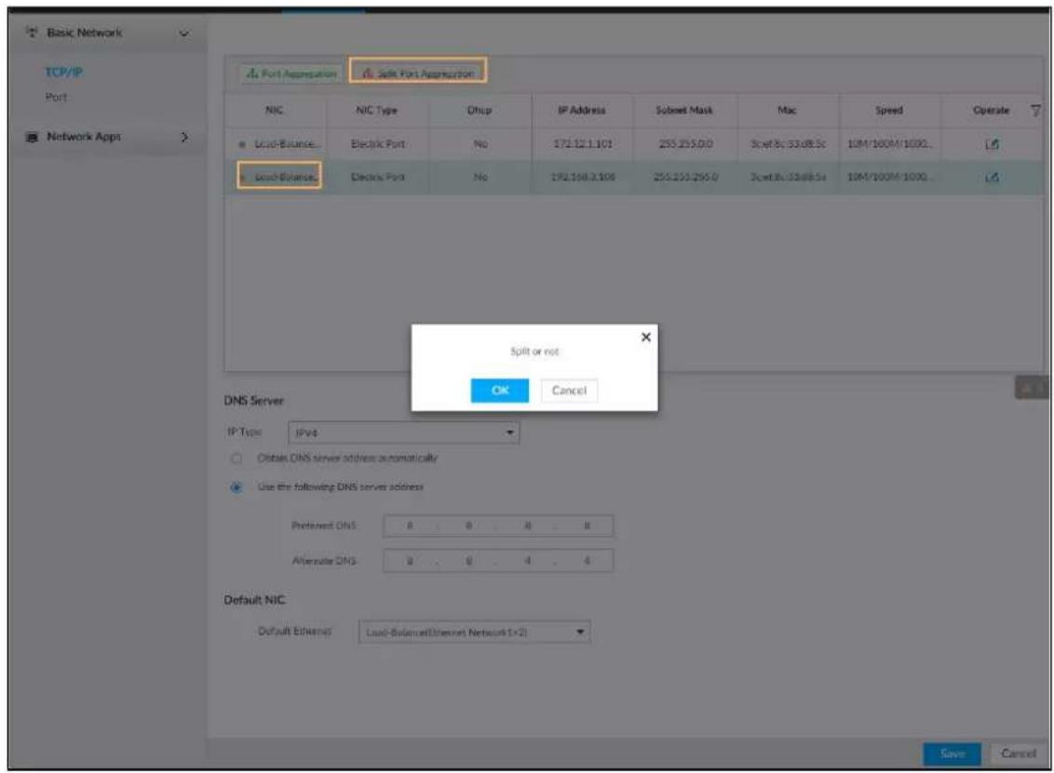Select the second Load-Balance NIC row name
The height and width of the screenshot is (773, 1054).
click(x=285, y=177)
